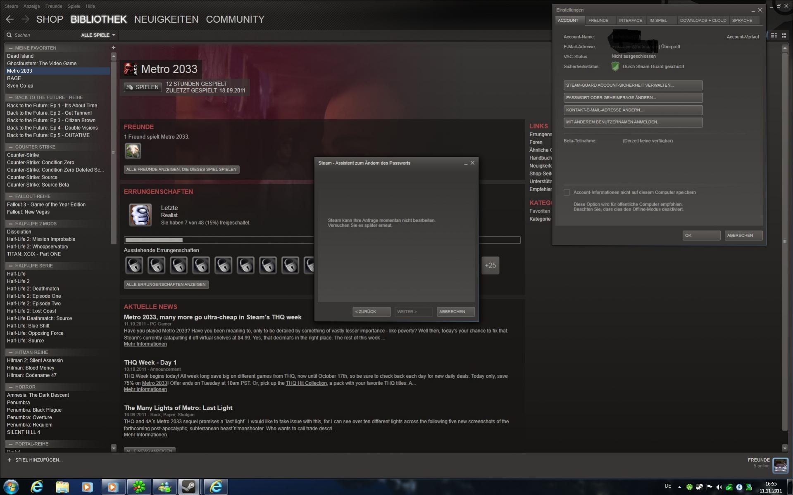Viewport: 793px width, 495px height.
Task: Open the Anzeige menu
Action: [32, 6]
